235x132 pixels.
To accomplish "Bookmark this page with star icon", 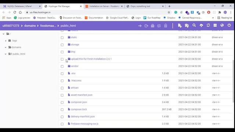I will point(169,12).
